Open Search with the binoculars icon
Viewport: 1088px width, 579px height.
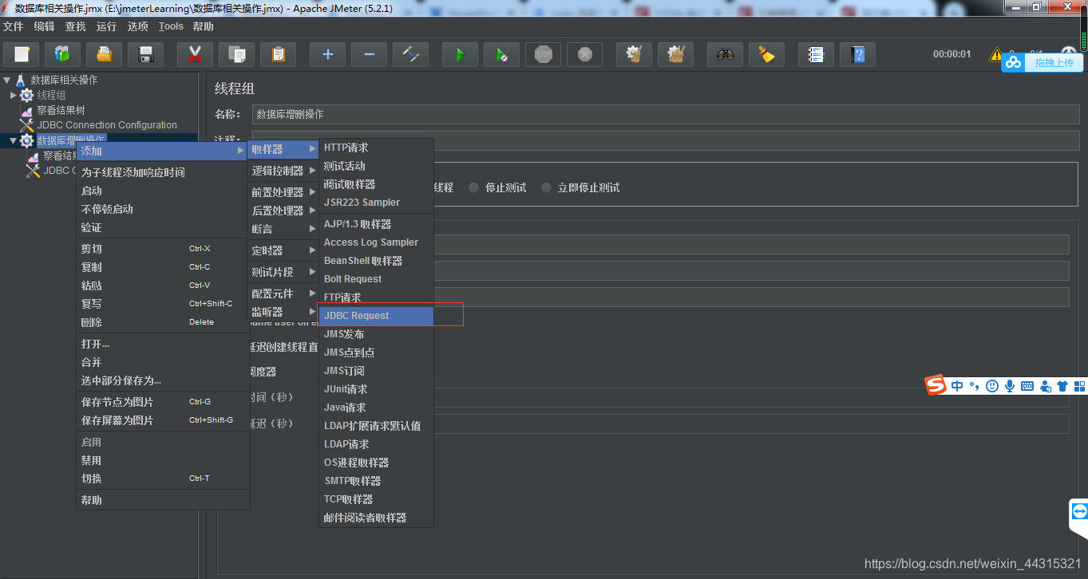[x=725, y=54]
